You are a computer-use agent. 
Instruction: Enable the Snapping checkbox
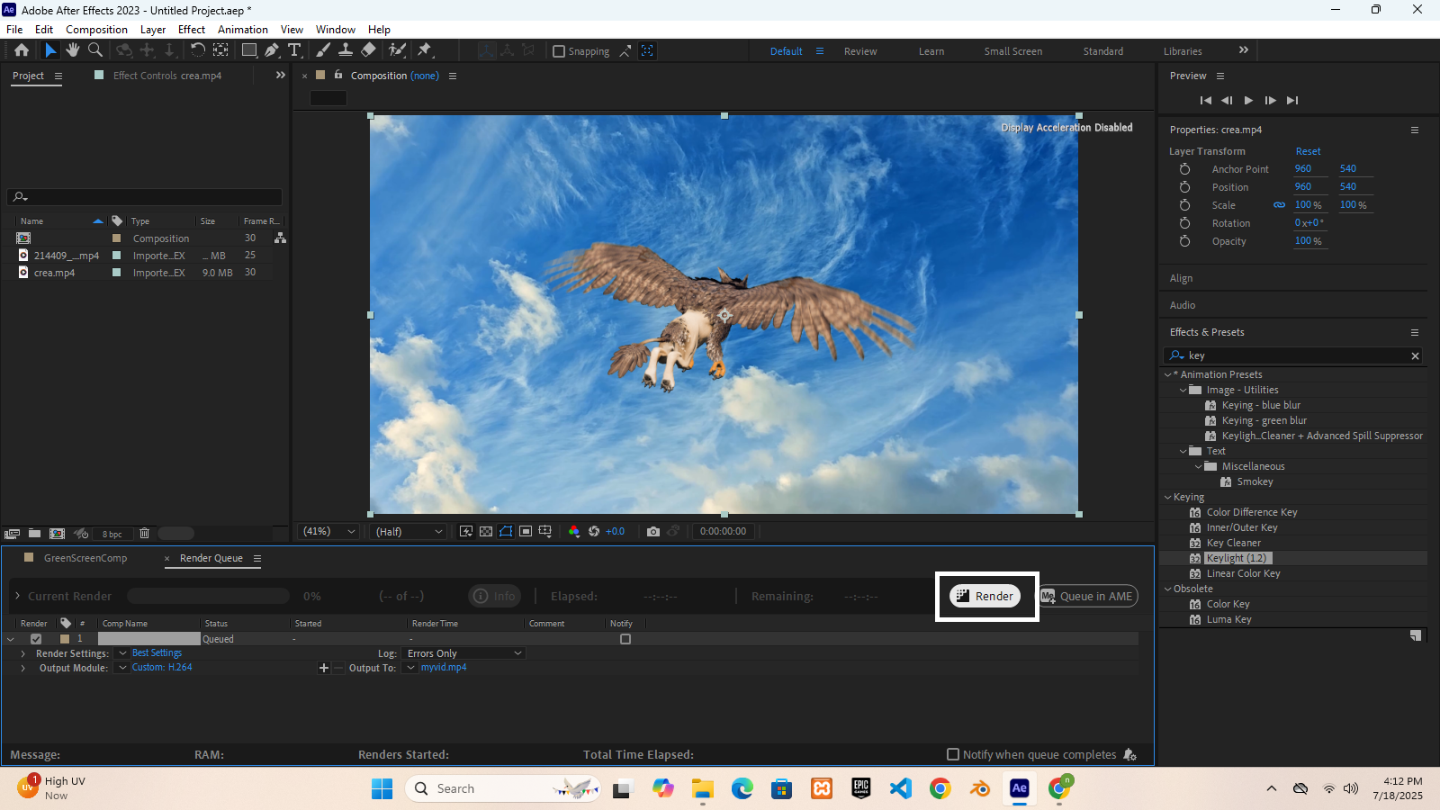pos(559,51)
